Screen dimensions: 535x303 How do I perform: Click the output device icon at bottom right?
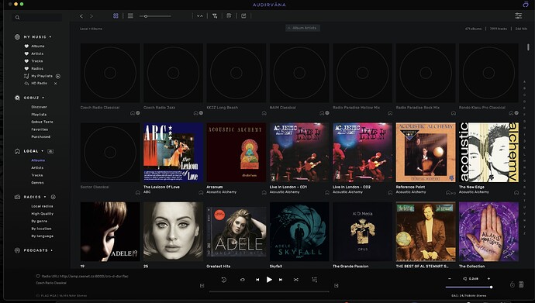coord(521,284)
